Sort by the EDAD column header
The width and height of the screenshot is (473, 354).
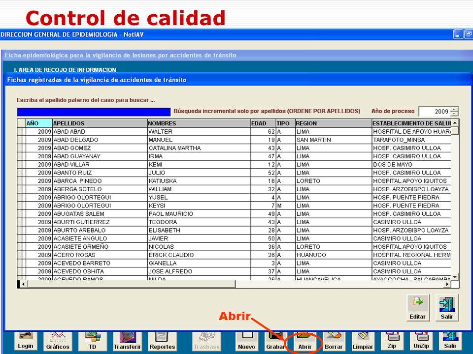click(x=263, y=123)
